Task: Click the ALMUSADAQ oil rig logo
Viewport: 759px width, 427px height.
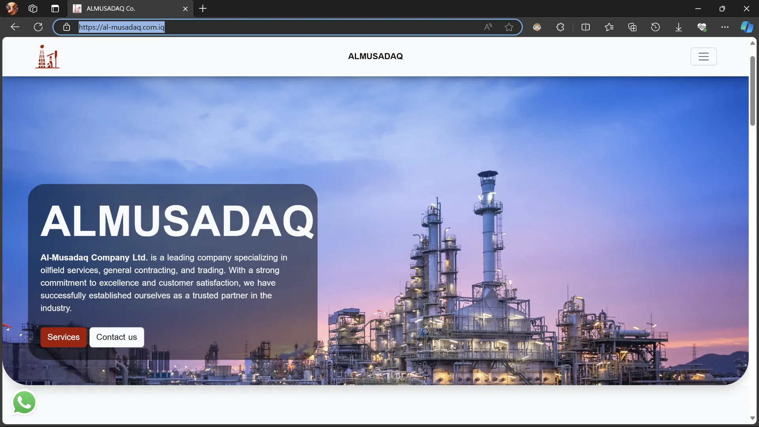Action: [47, 57]
